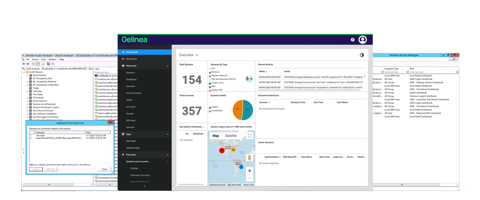Go to Secrets in sidebar
The image size is (480, 200).
[x=130, y=113]
